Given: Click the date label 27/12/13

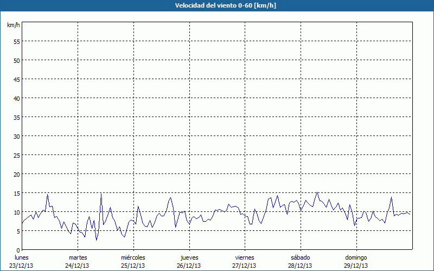Looking at the screenshot, I should (245, 266).
